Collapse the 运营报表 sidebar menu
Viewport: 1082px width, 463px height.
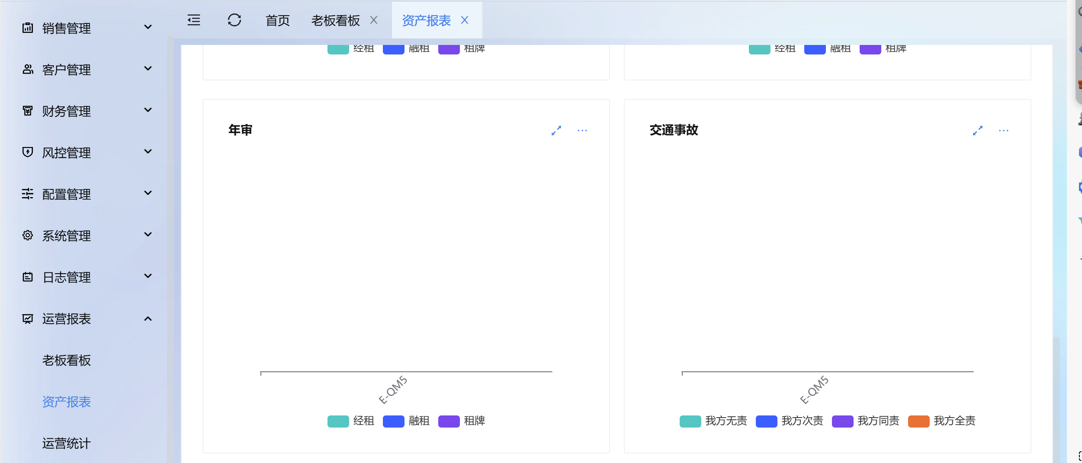[87, 319]
